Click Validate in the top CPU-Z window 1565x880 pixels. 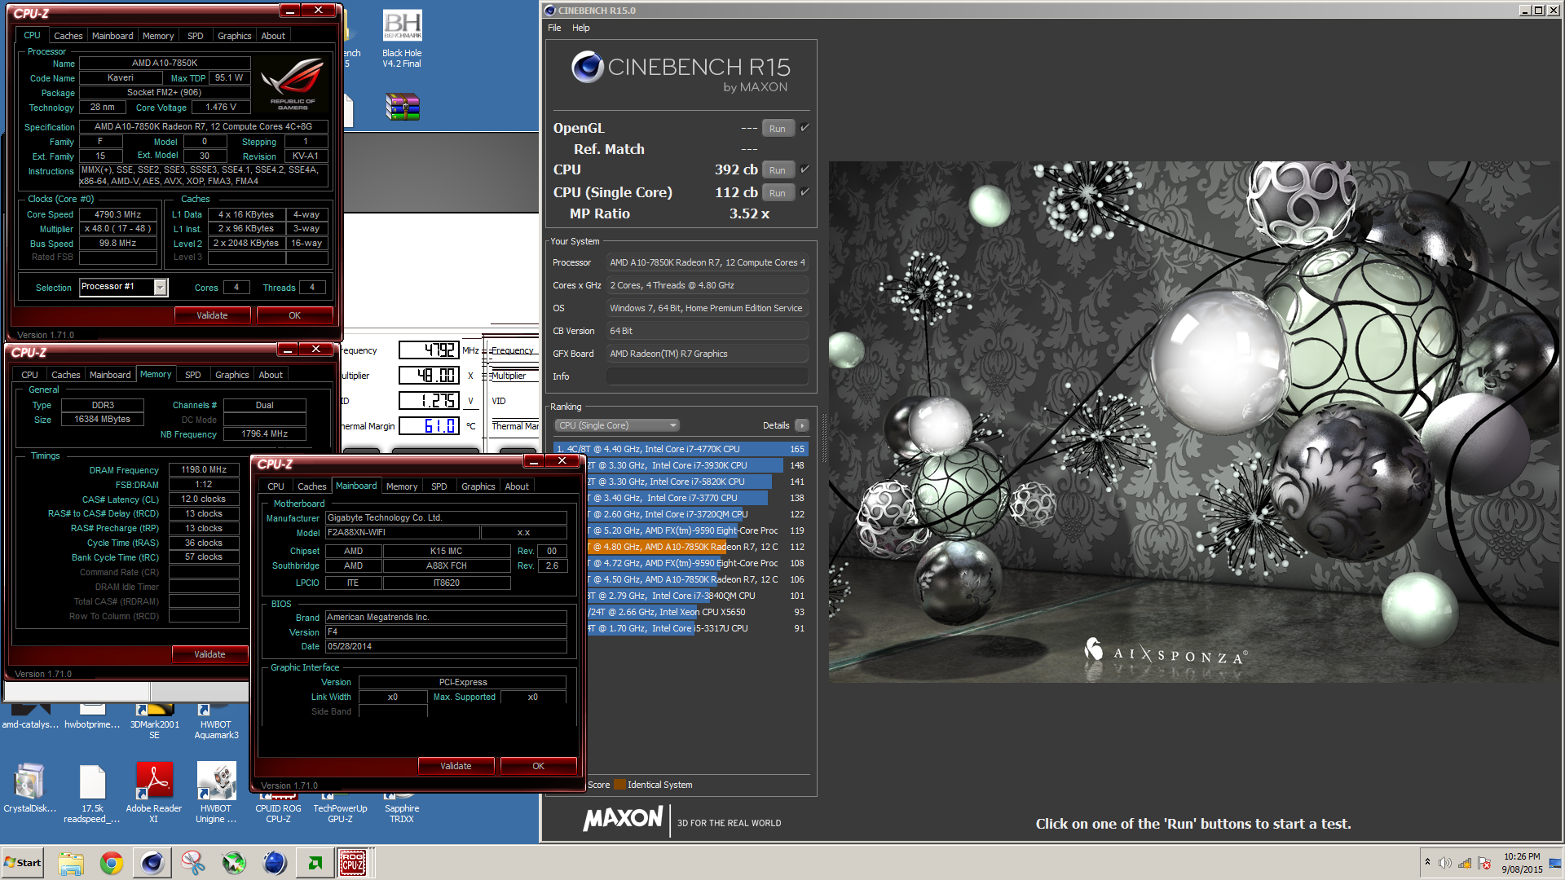[212, 315]
